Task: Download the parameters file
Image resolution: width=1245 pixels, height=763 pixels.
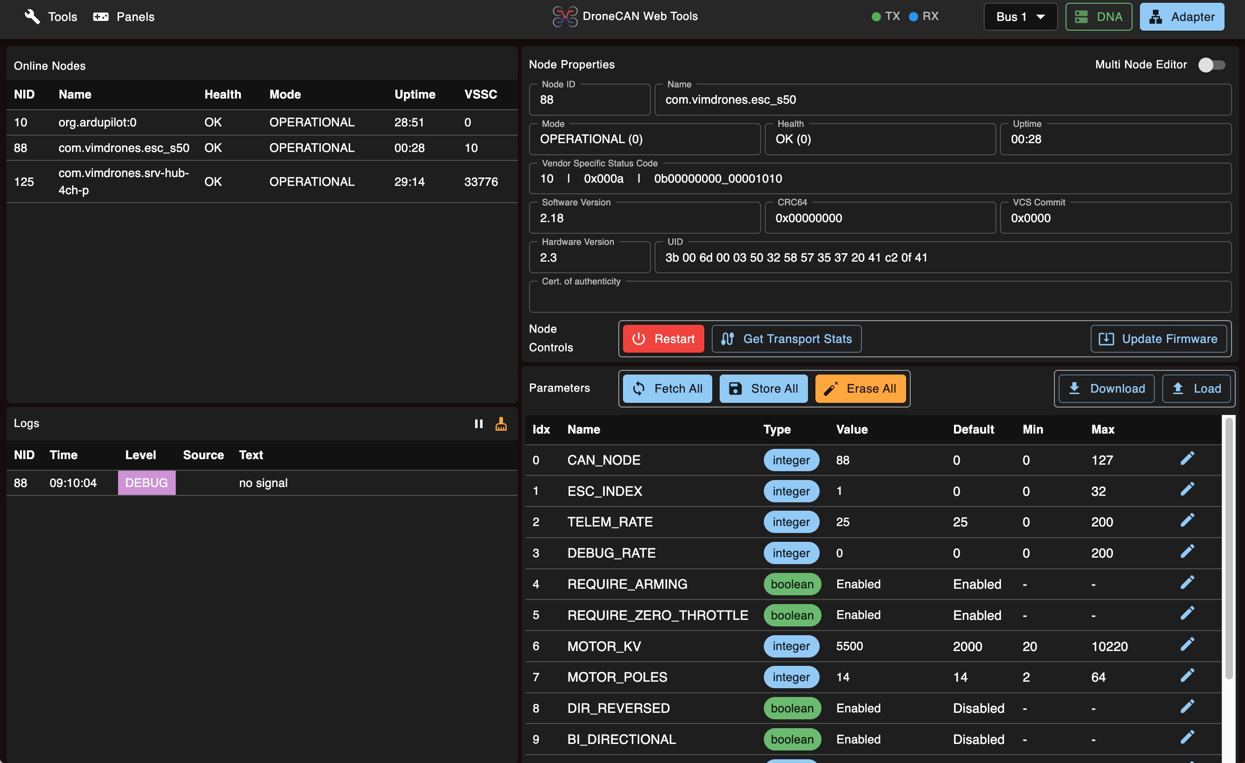Action: coord(1106,388)
